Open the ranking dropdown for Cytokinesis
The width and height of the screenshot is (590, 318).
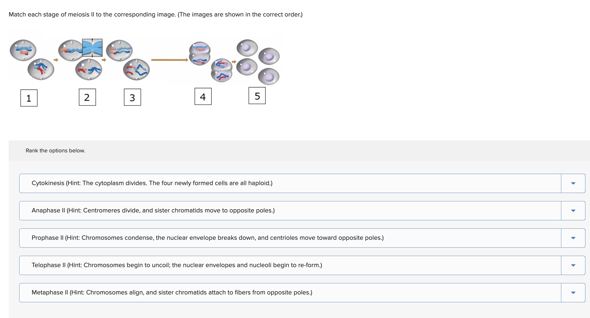coord(573,183)
